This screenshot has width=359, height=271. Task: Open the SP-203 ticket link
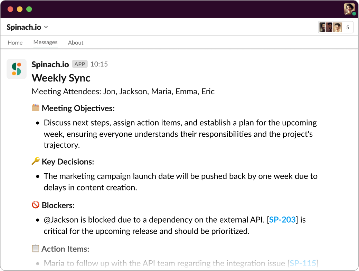(x=282, y=220)
